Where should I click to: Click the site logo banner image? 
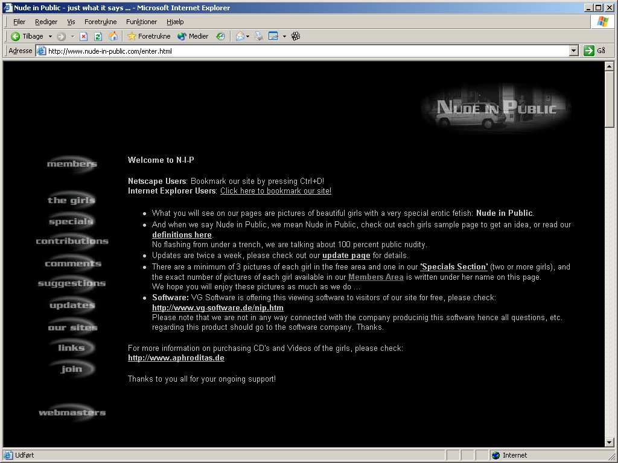pyautogui.click(x=496, y=107)
